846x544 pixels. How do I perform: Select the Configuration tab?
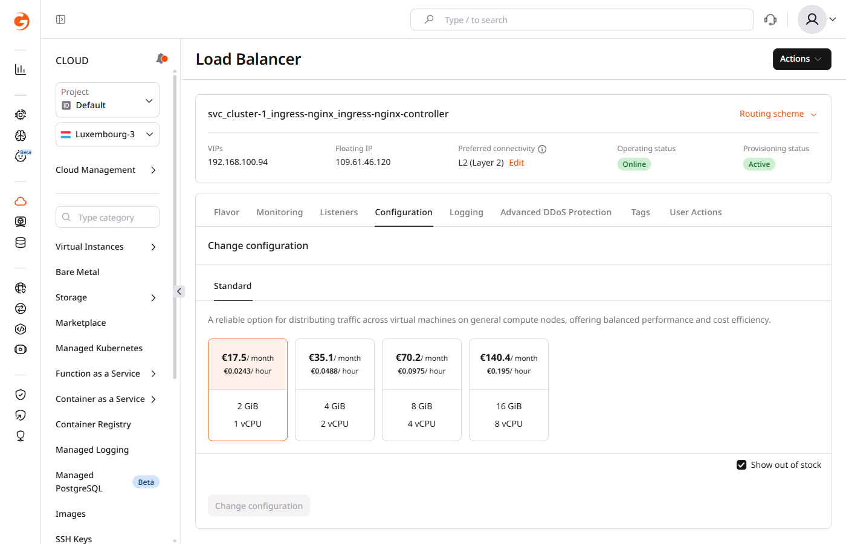click(404, 212)
